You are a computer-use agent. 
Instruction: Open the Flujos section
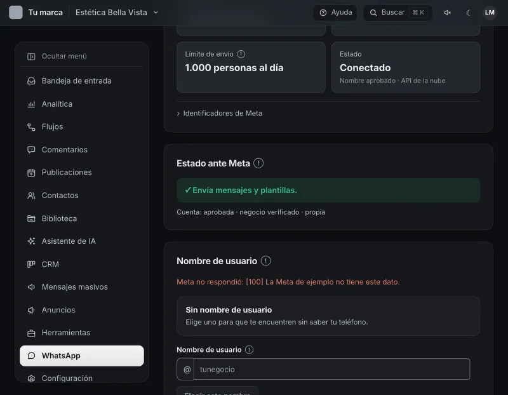coord(82,127)
